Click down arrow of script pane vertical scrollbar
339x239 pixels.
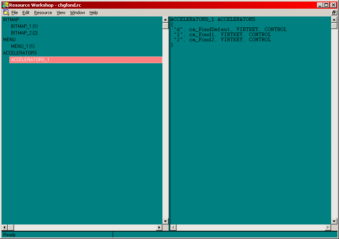[334, 221]
